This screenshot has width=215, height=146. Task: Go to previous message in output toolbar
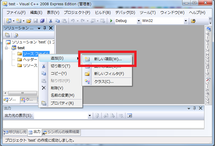click(106, 116)
